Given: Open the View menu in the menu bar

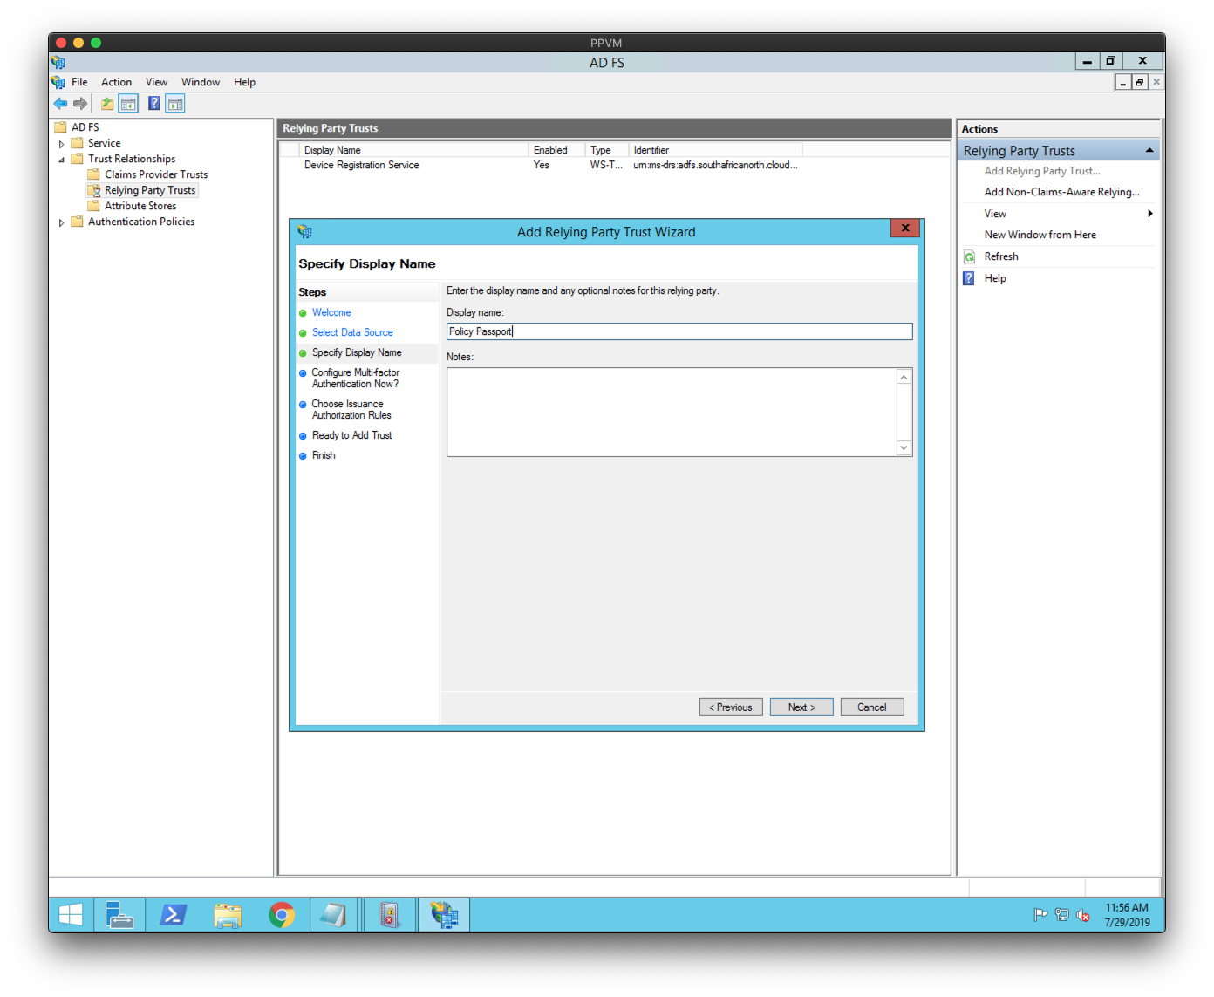Looking at the screenshot, I should point(156,82).
